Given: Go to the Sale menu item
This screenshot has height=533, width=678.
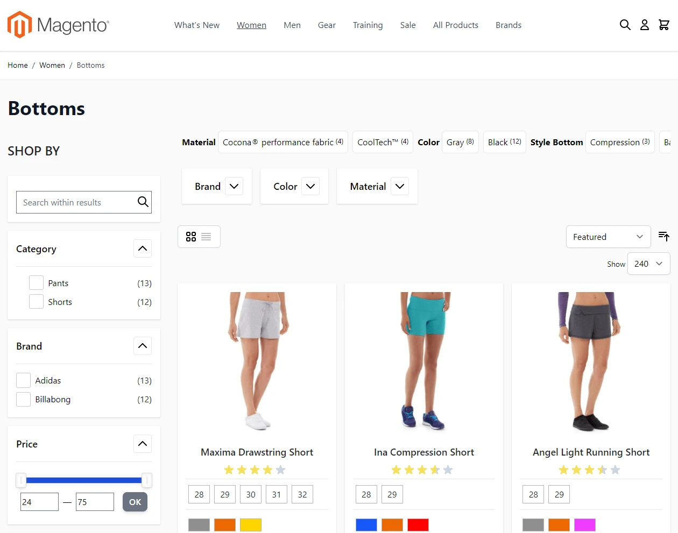Looking at the screenshot, I should tap(408, 25).
